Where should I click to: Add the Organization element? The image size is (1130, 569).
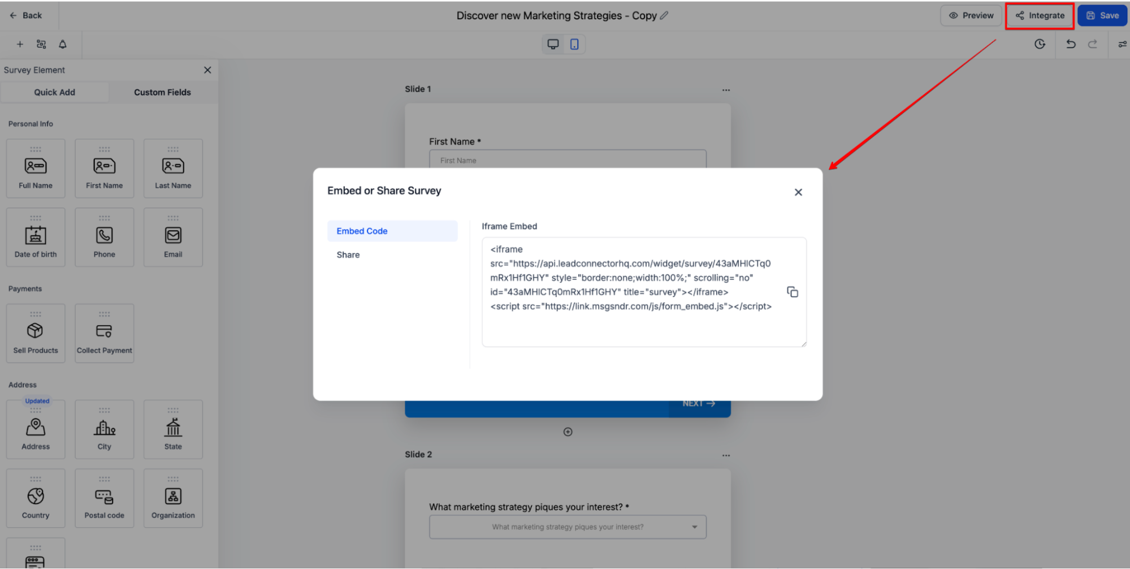(x=173, y=498)
